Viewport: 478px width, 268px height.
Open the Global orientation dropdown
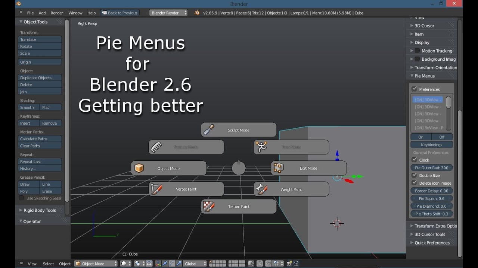pos(195,264)
